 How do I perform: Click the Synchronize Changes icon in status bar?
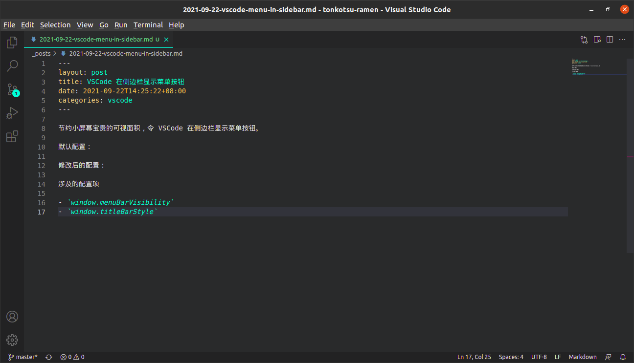49,357
